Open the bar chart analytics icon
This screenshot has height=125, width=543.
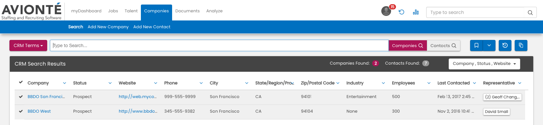point(416,12)
